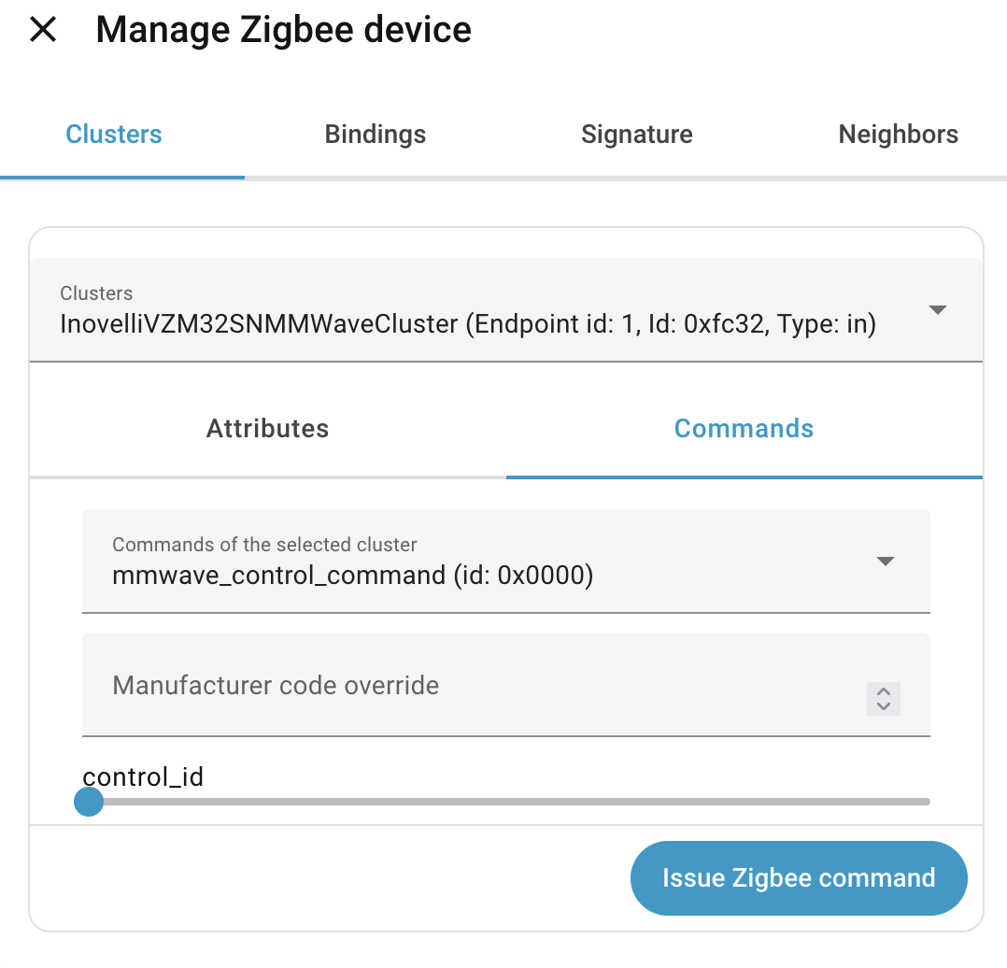This screenshot has width=1007, height=968.
Task: Click the Clusters dropdown arrow icon
Action: point(938,310)
